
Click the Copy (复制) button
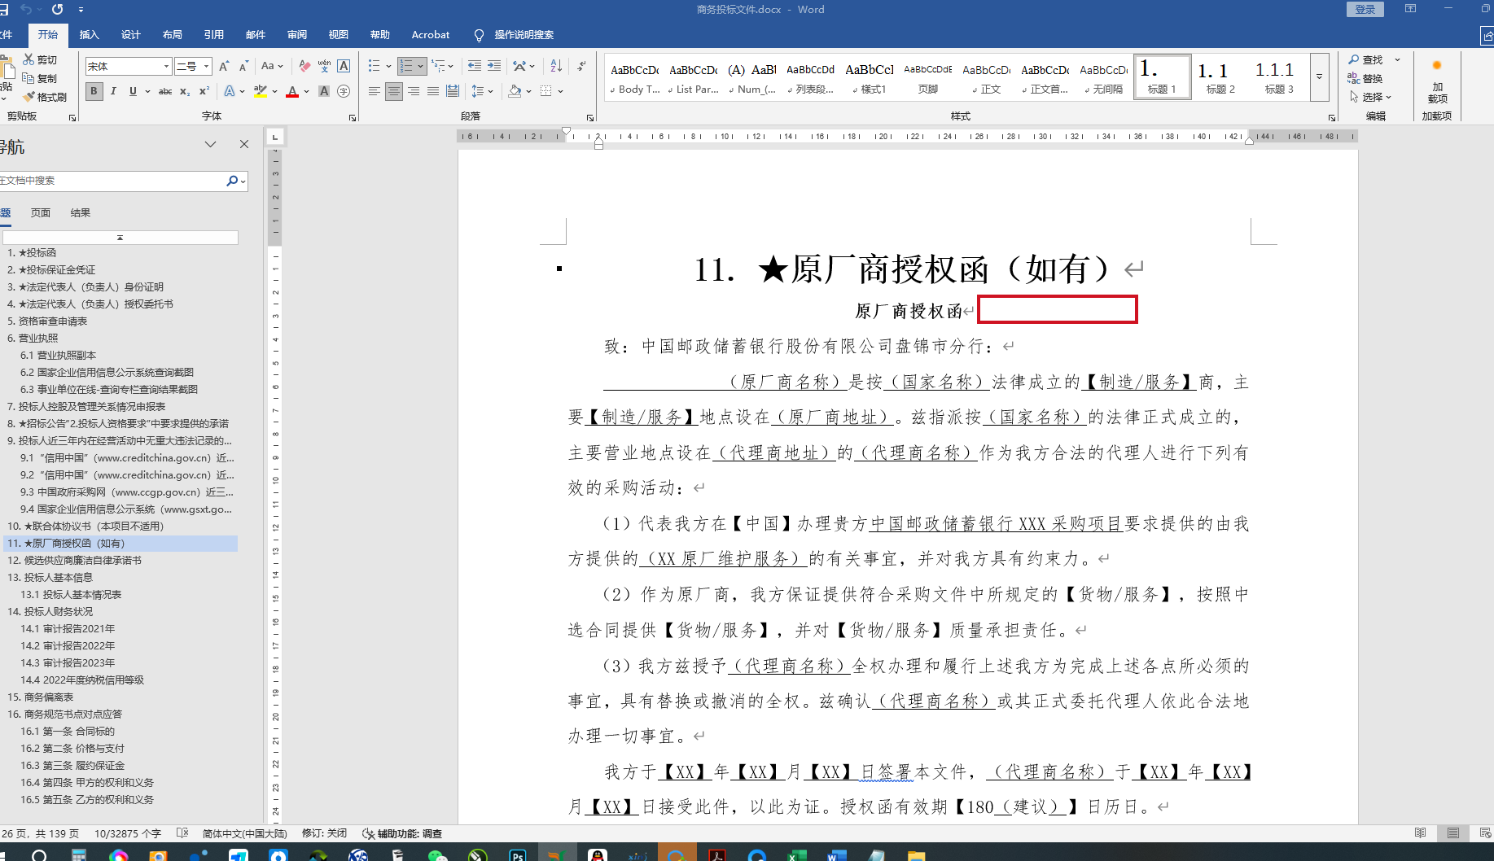click(x=40, y=79)
